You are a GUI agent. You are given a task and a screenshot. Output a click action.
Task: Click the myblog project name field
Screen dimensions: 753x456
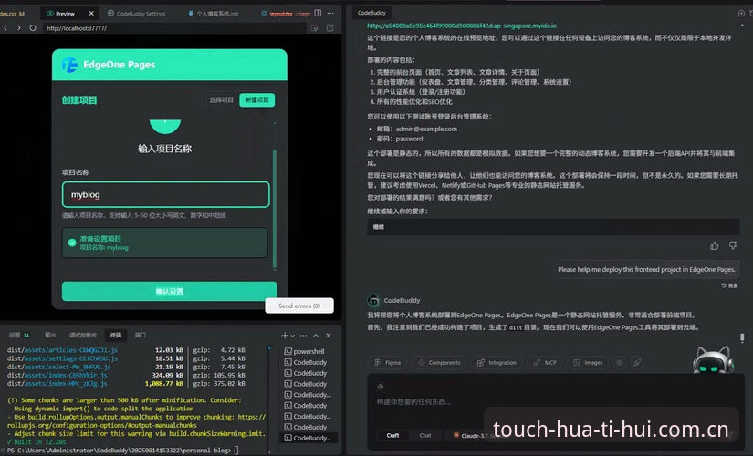(x=166, y=194)
